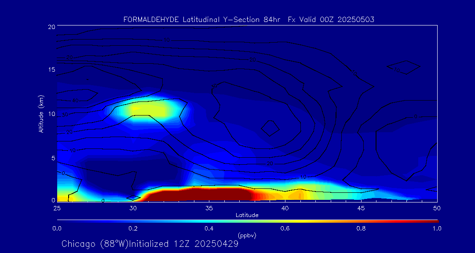The width and height of the screenshot is (475, 253).
Task: Click the colorbar scale value '1.0'
Action: [437, 228]
